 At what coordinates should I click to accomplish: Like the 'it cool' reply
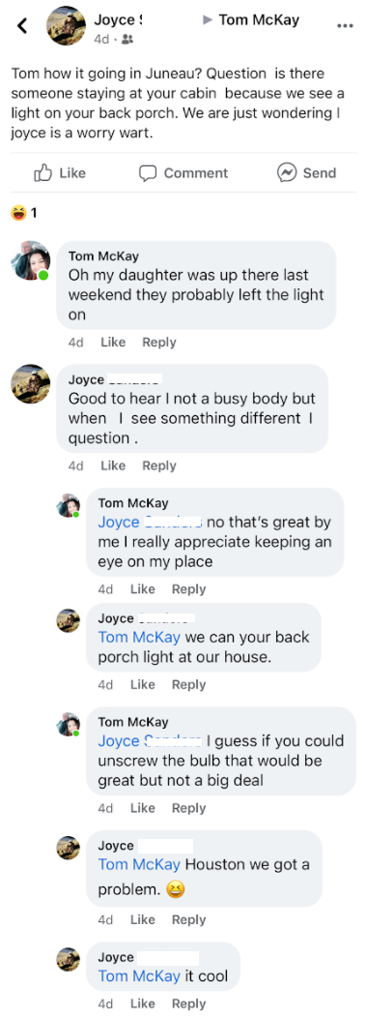click(143, 1004)
